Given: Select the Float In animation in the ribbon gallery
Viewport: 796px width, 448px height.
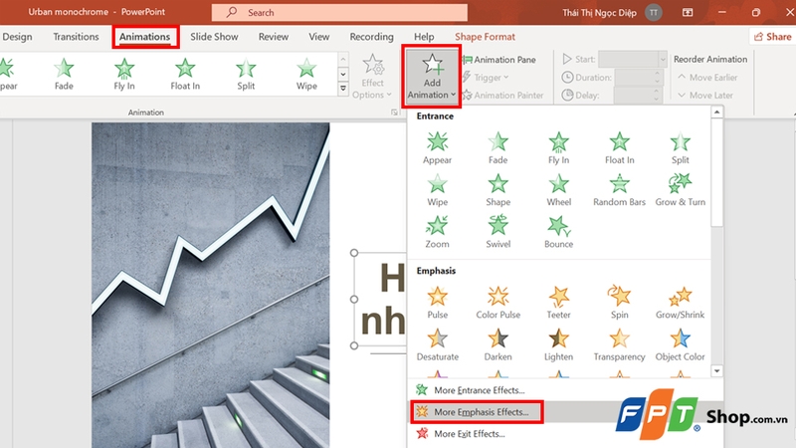Looking at the screenshot, I should click(x=185, y=74).
